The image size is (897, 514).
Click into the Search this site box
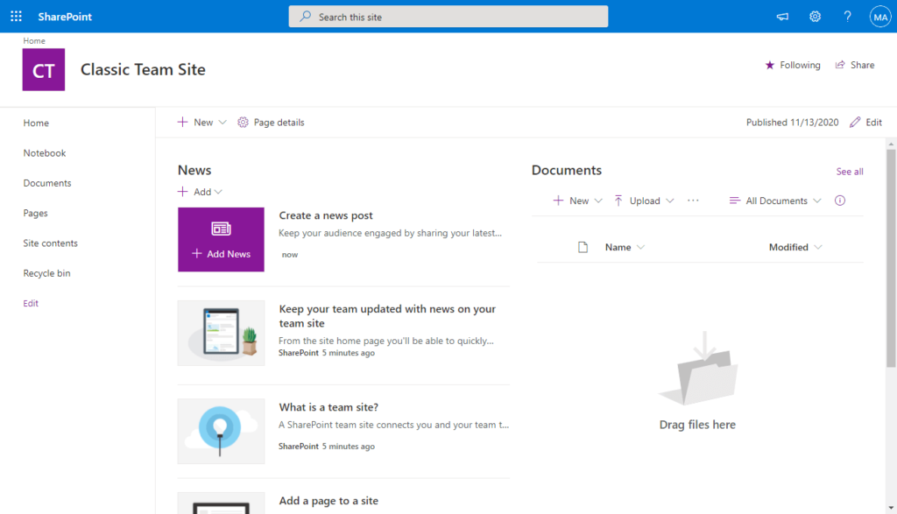point(448,17)
